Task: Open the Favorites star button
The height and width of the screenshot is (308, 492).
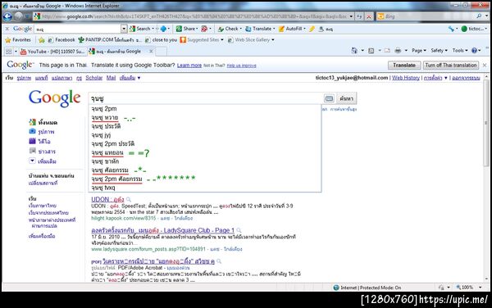Action: click(18, 40)
